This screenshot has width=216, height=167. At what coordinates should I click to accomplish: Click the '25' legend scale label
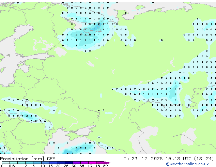click(x=66, y=166)
